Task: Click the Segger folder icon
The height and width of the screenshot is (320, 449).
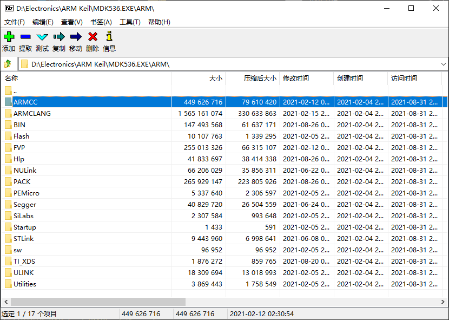Action: [x=8, y=205]
